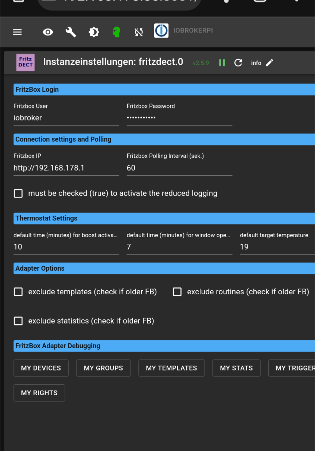Open the hamburger navigation menu
Image resolution: width=315 pixels, height=451 pixels.
pos(17,32)
